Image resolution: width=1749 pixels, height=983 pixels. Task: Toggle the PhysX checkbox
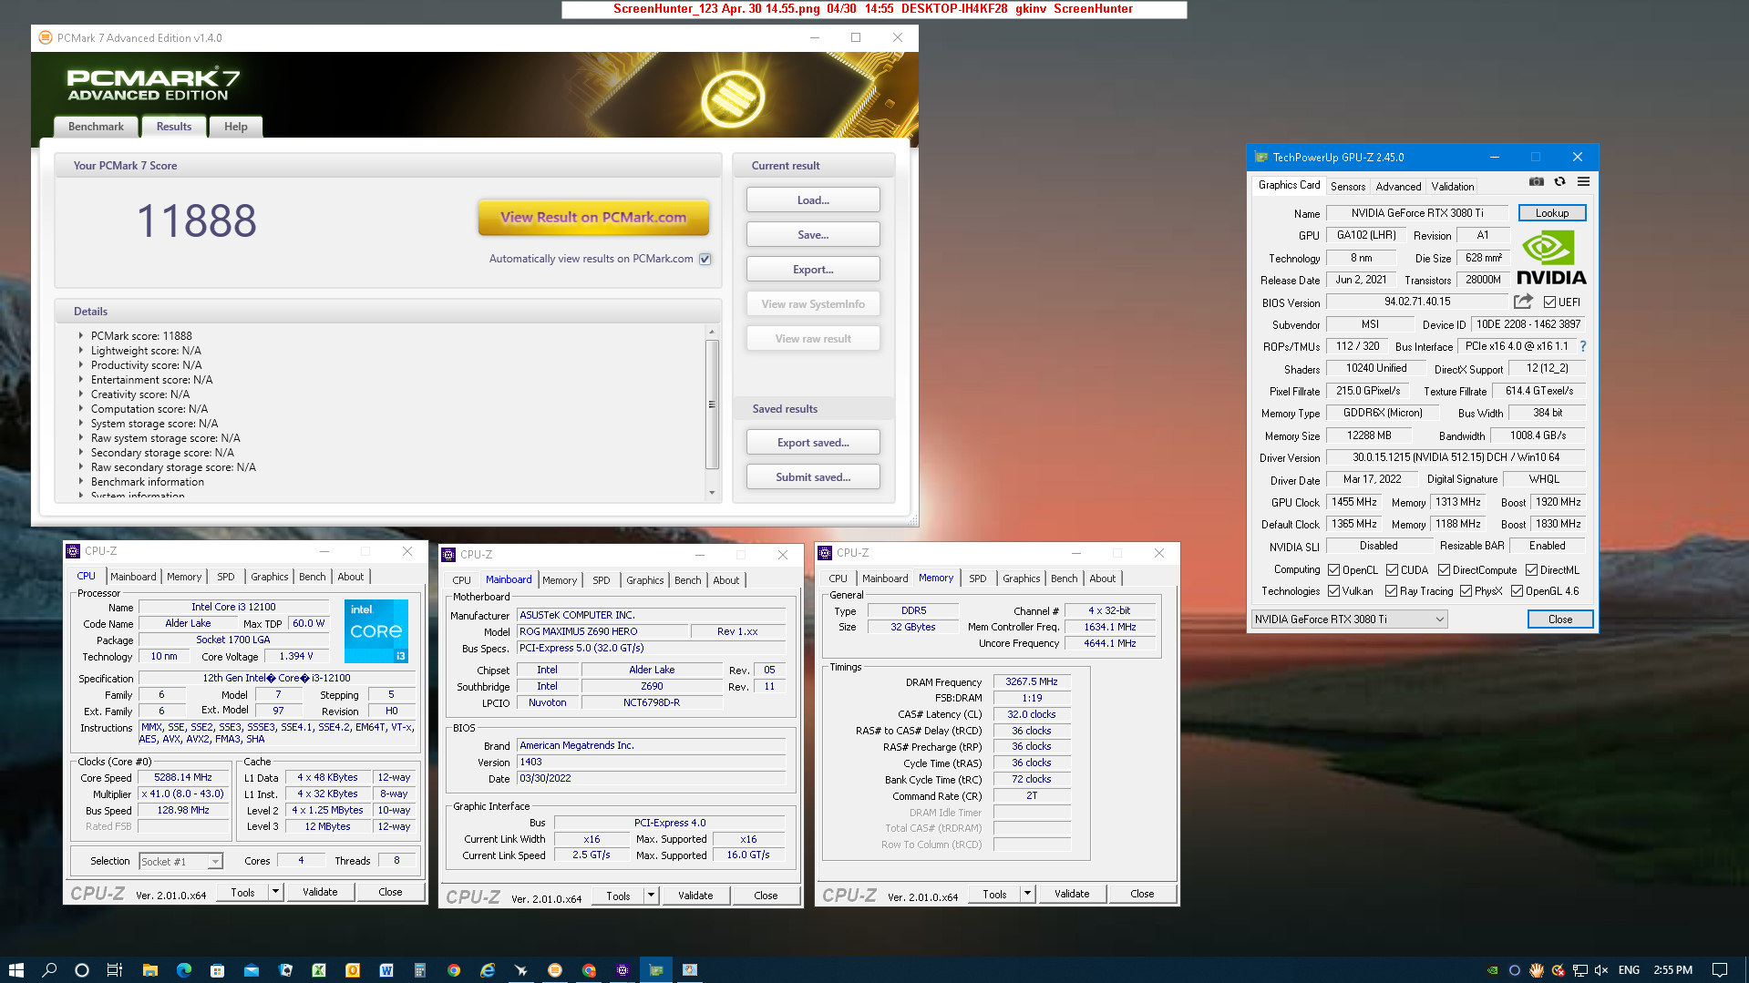tap(1466, 591)
